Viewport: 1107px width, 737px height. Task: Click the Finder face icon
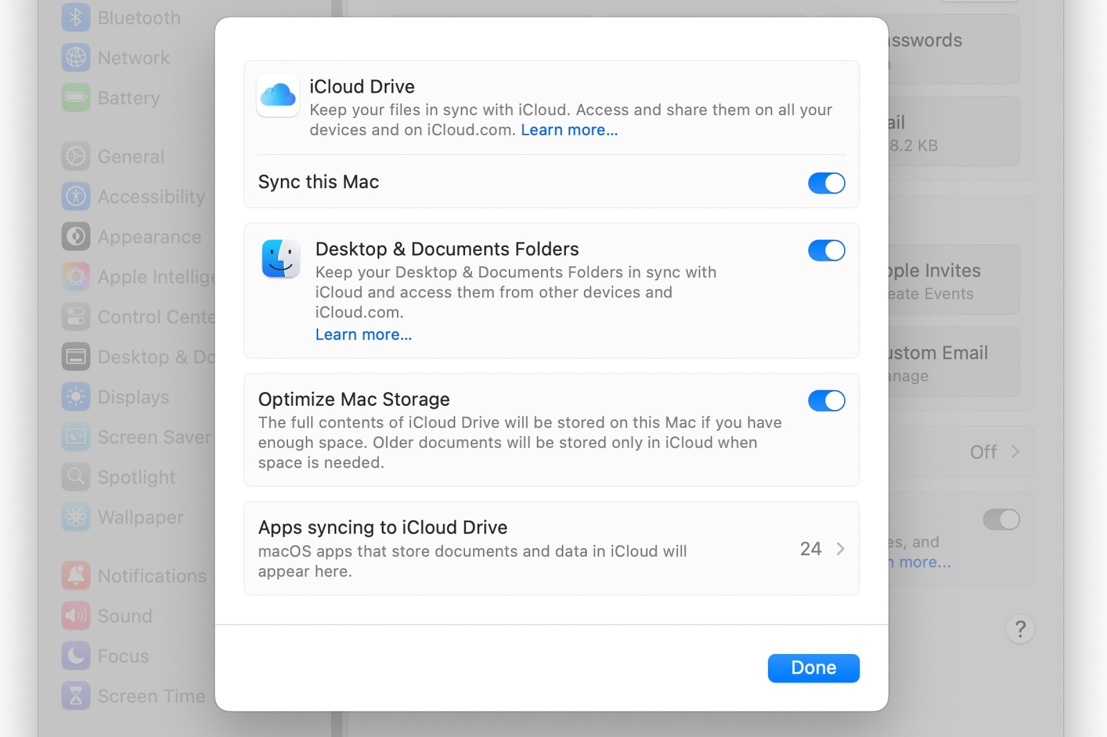point(281,259)
